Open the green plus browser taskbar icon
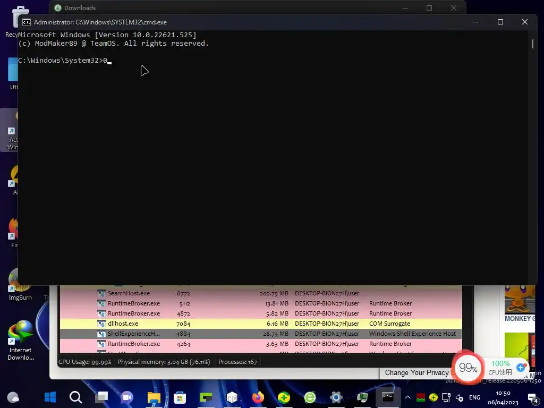Viewport: 544px width, 408px height. (x=284, y=397)
